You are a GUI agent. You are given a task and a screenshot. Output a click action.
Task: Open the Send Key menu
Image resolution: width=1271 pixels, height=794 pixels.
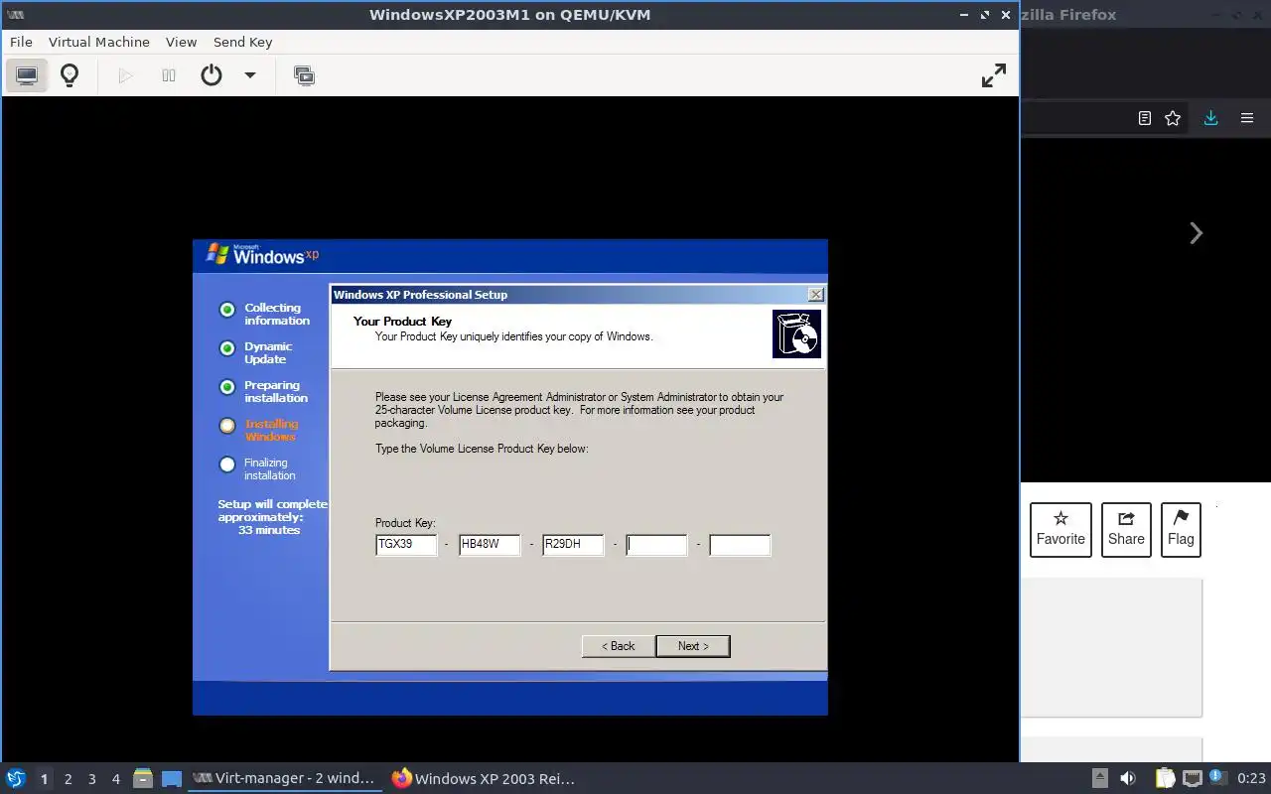click(242, 42)
